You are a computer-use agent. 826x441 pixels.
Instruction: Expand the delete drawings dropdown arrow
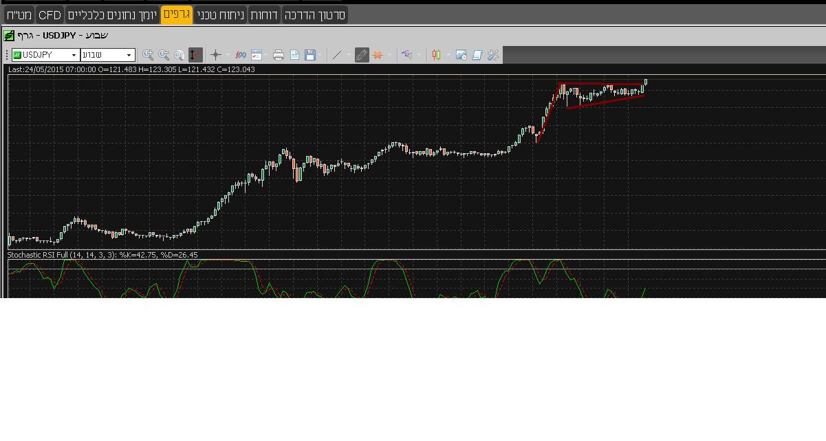(389, 55)
